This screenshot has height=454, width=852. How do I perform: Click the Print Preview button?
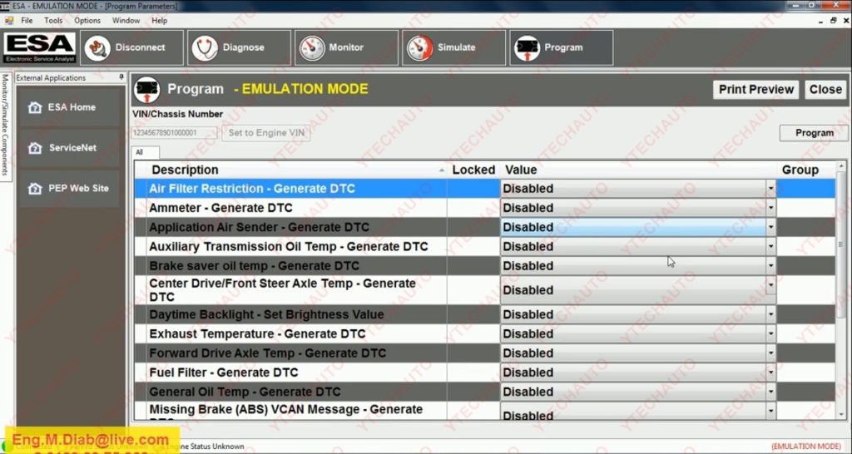[755, 90]
